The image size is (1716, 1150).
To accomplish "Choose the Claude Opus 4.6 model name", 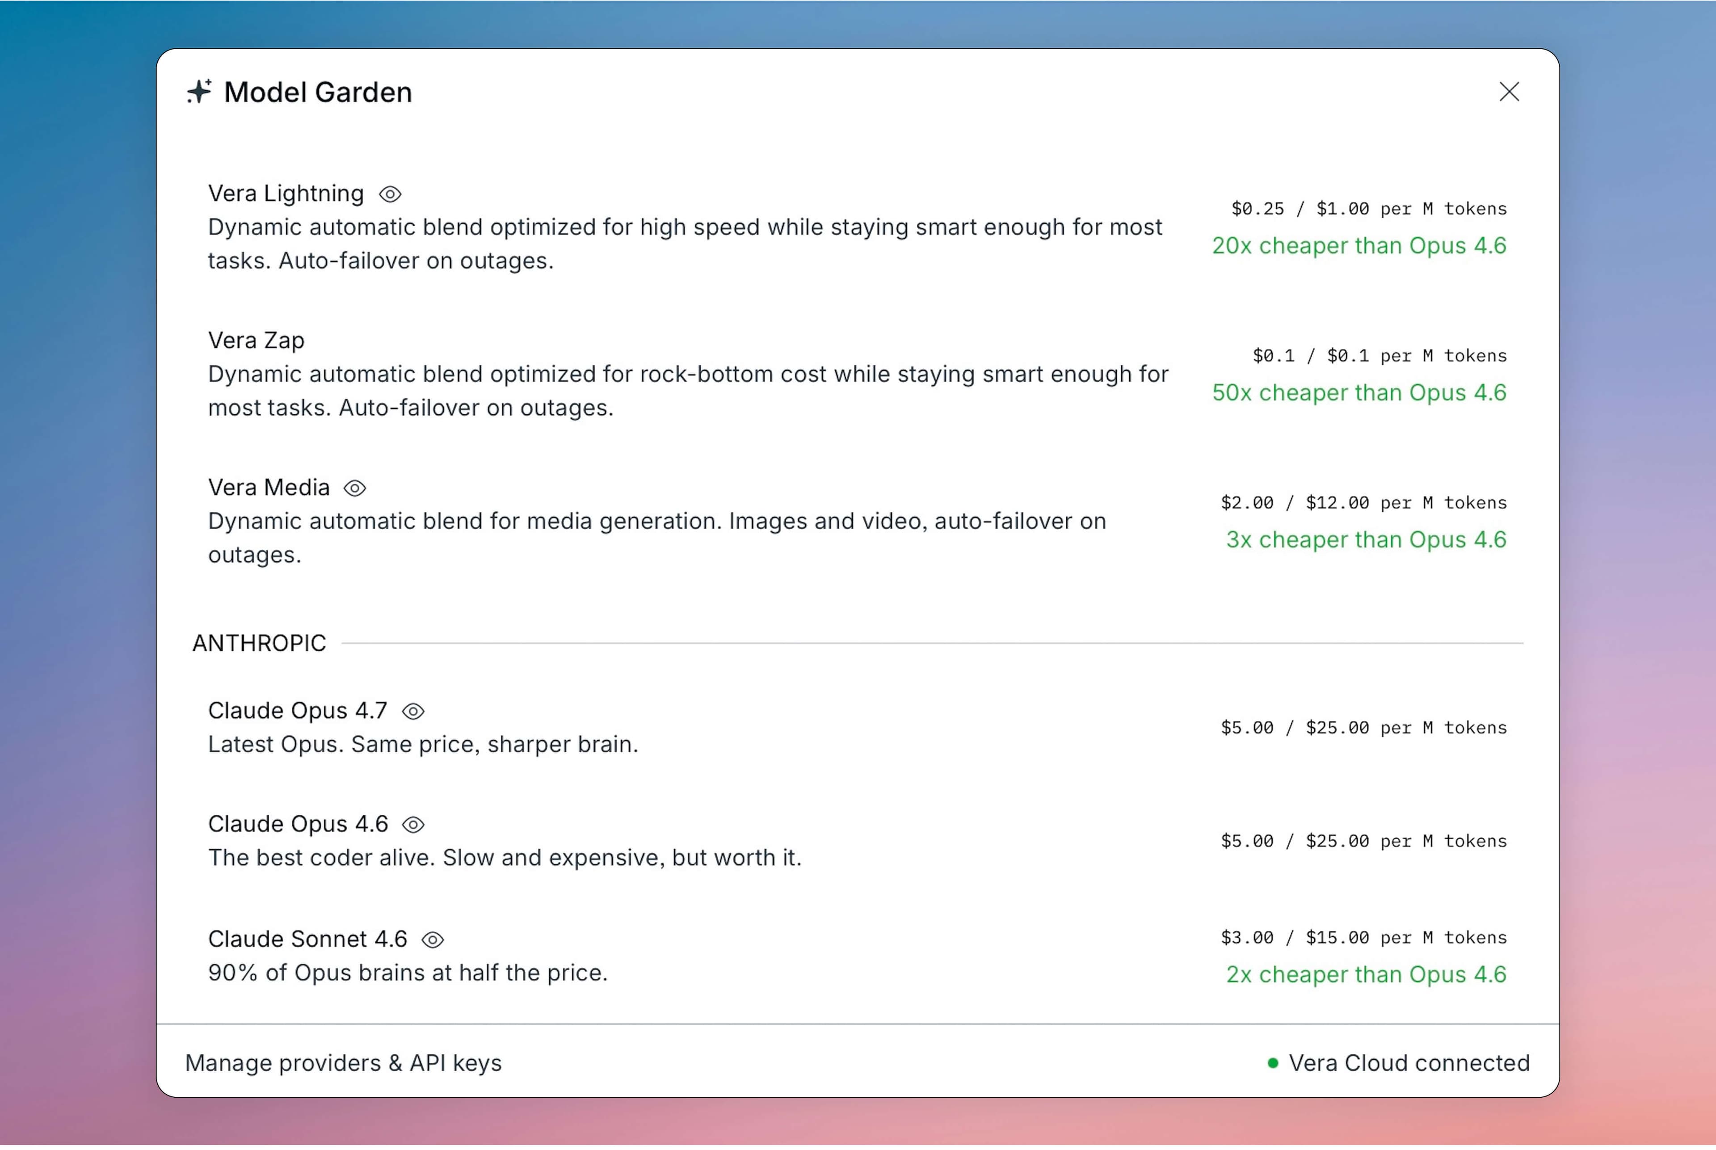I will click(x=298, y=824).
